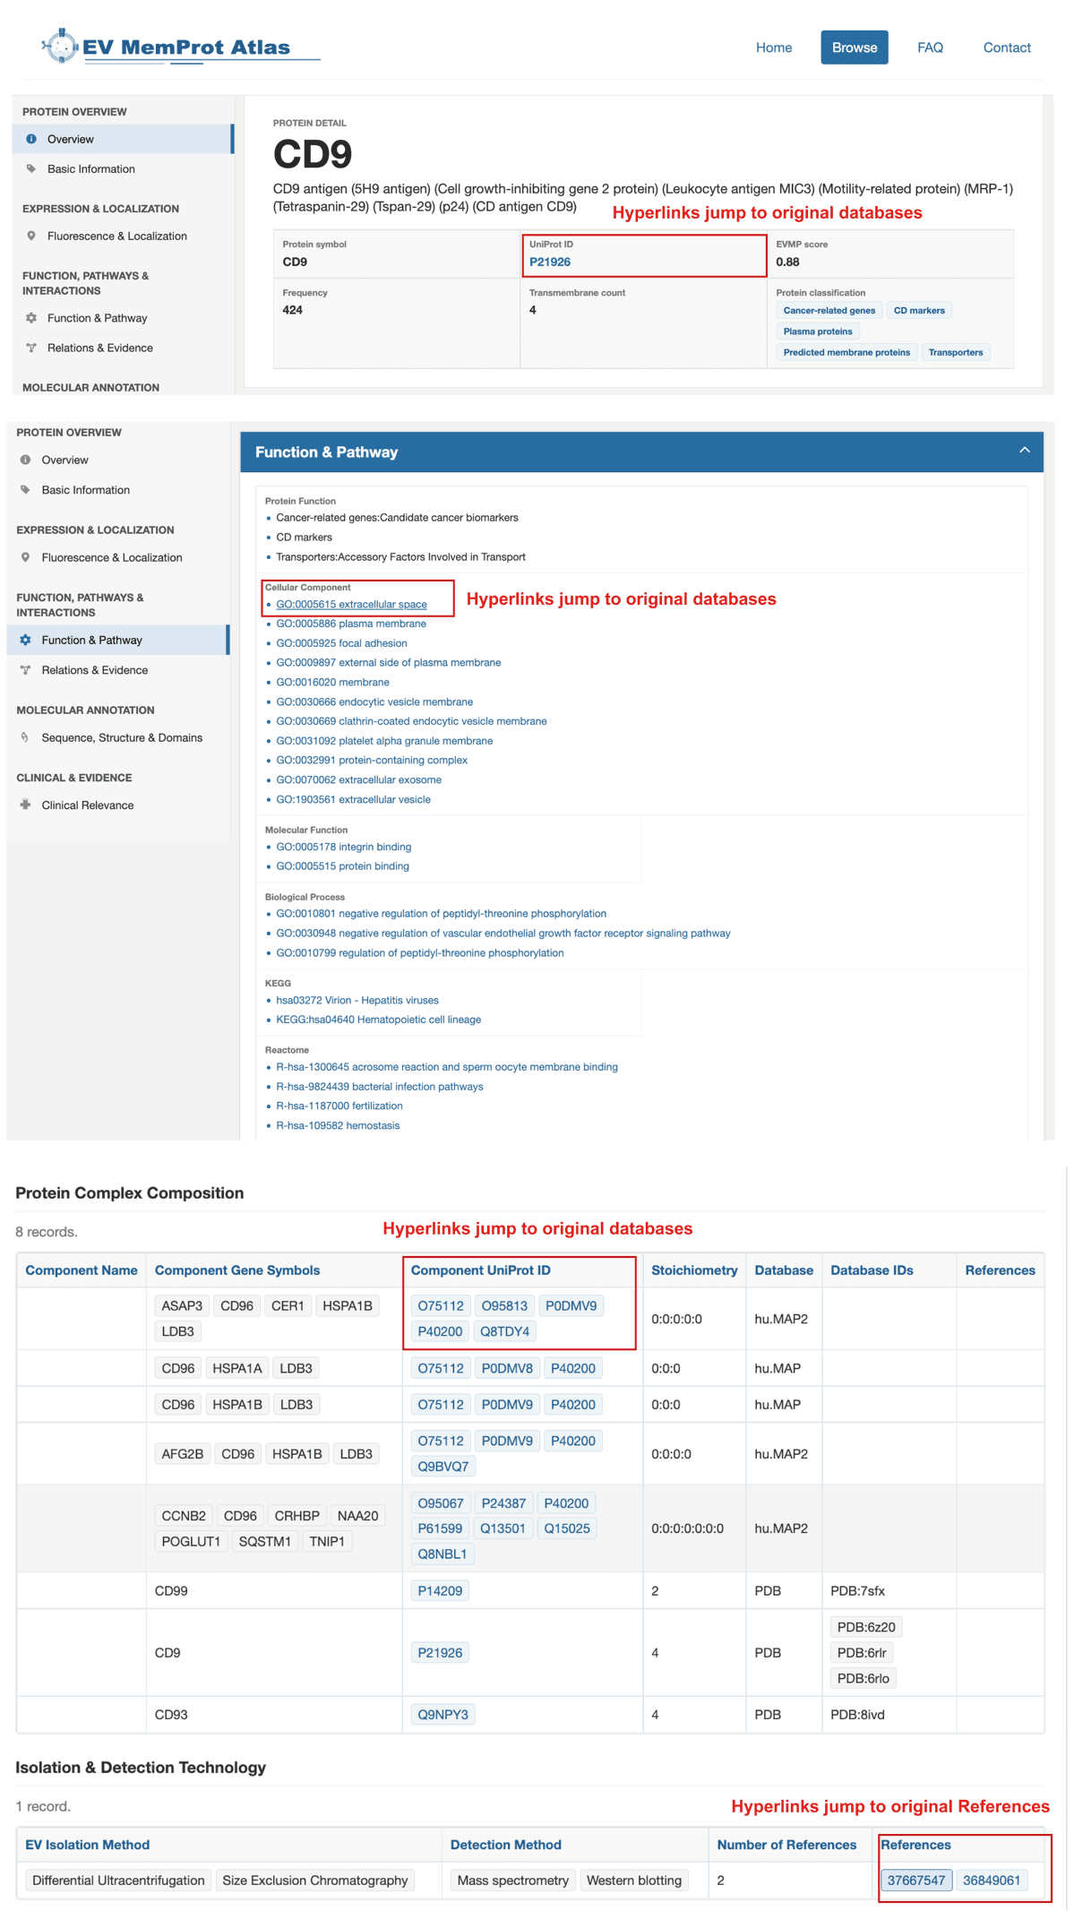Screen dimensions: 1074x1911
Task: Open KEGG:hsa04640 Hematopoietic cell lineage link
Action: coord(378,1020)
